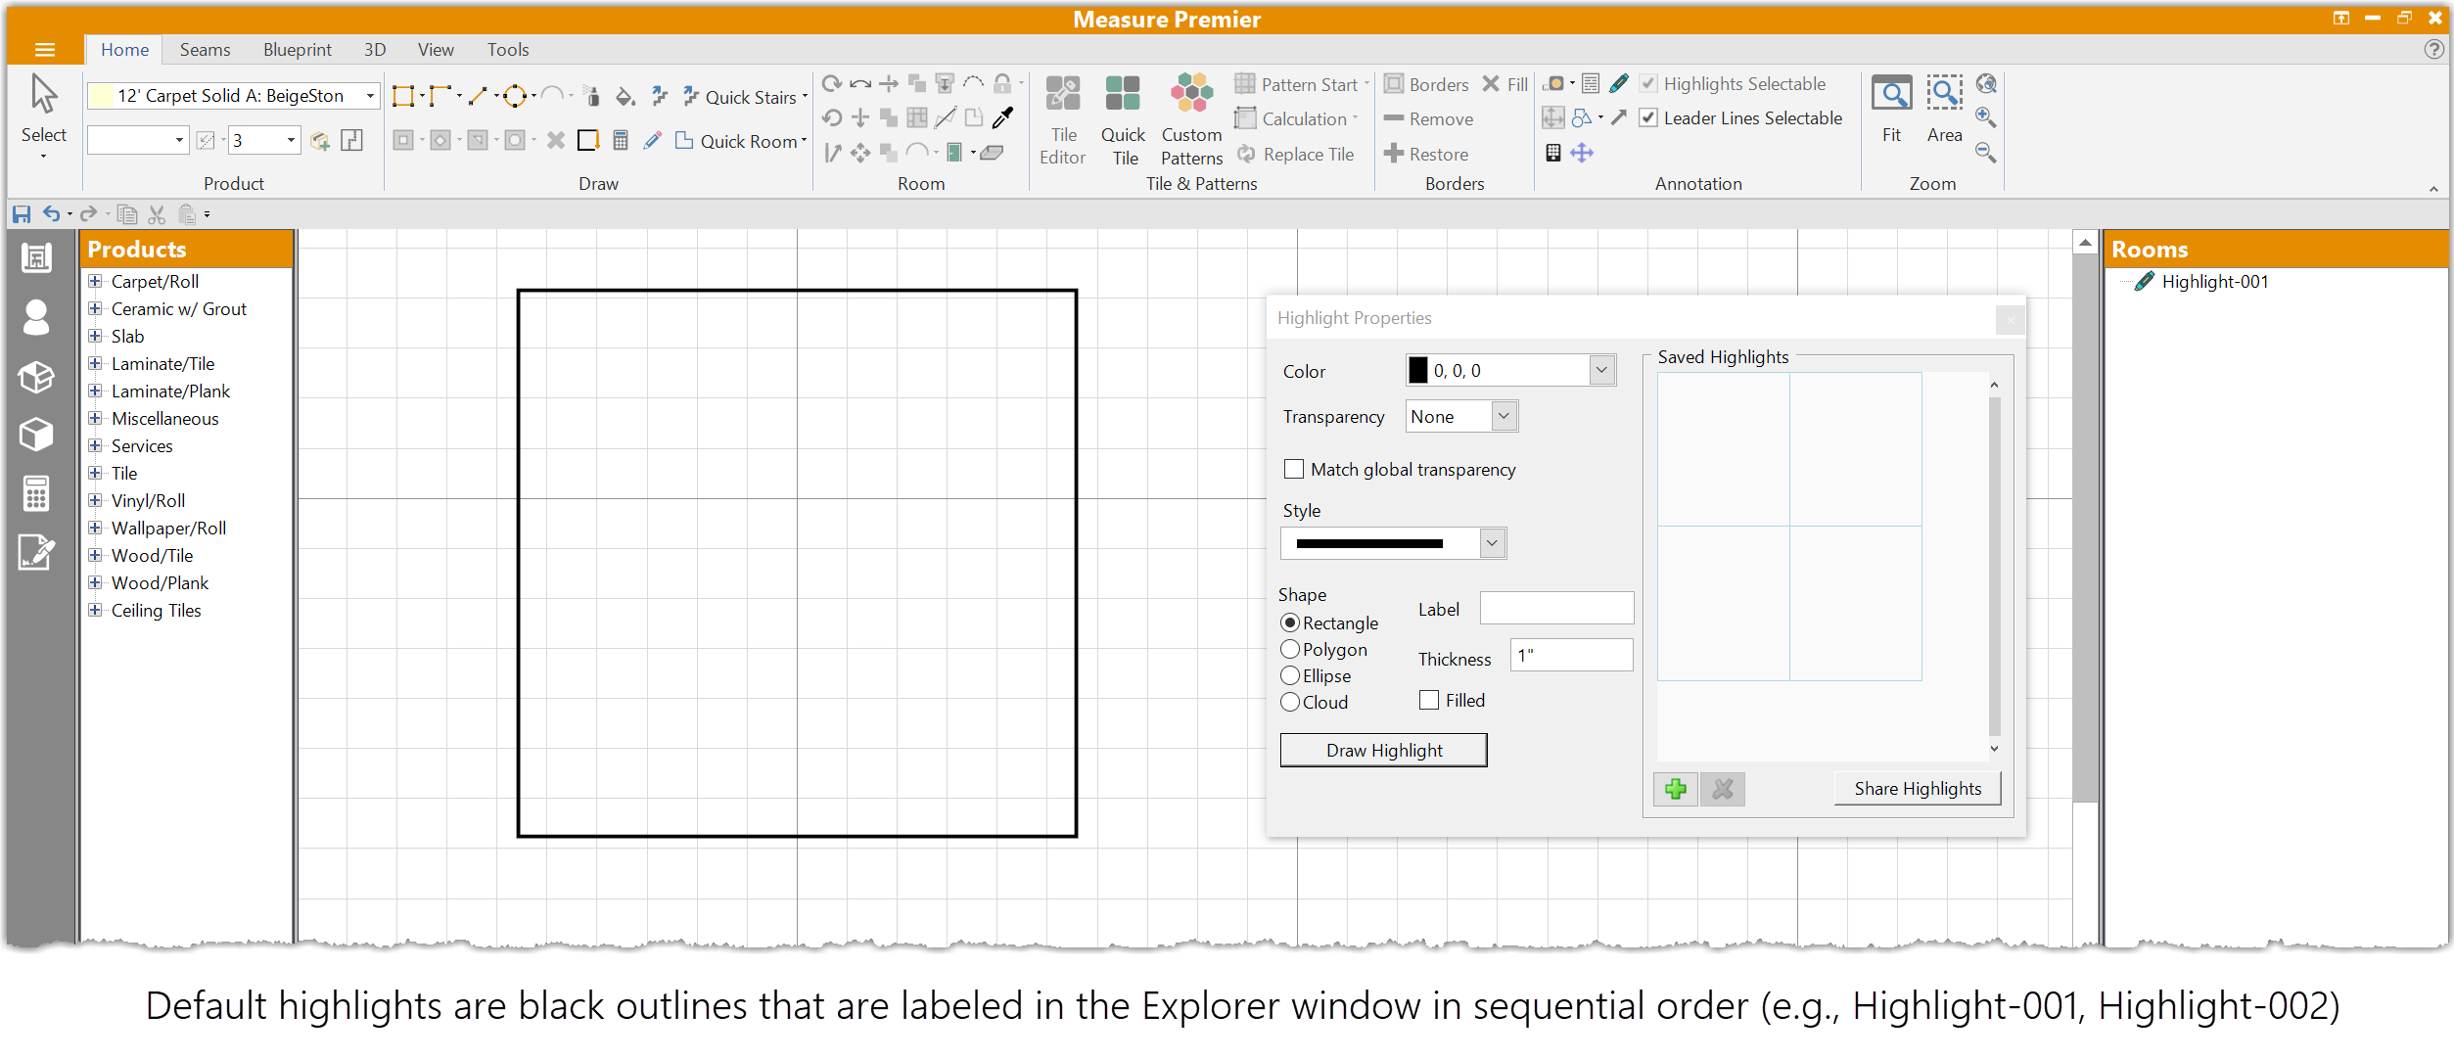
Task: Open the Tools ribbon tab
Action: click(508, 50)
